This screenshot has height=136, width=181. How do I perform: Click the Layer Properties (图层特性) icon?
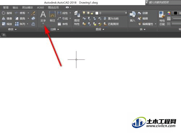pos(77,18)
